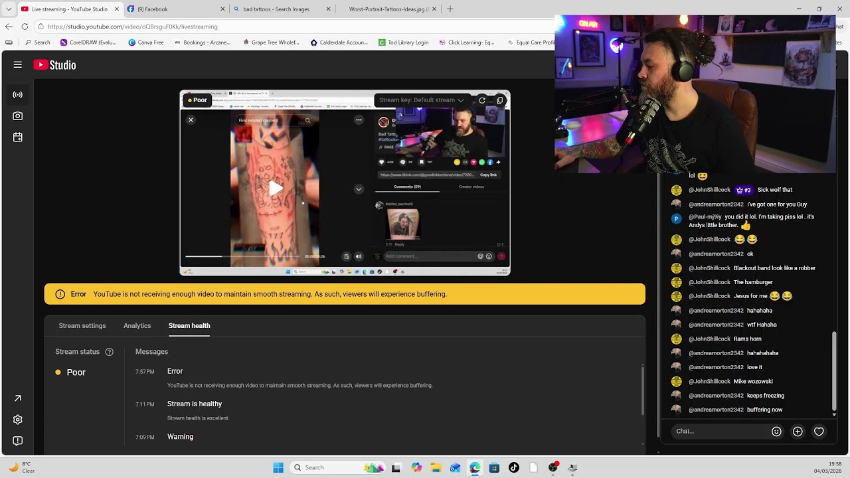Click the stream preview video thumbnail
Viewport: 850px width, 478px height.
(345, 183)
